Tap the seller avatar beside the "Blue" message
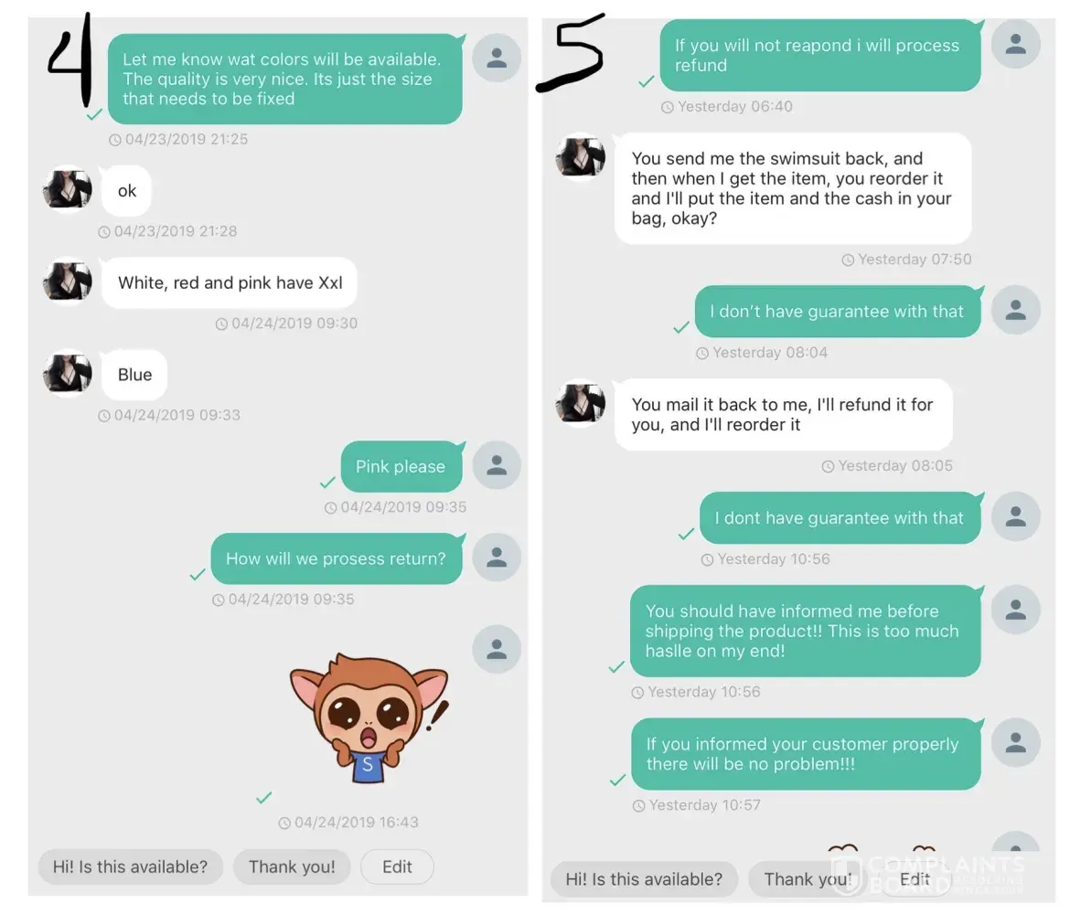The width and height of the screenshot is (1070, 914). pyautogui.click(x=67, y=373)
